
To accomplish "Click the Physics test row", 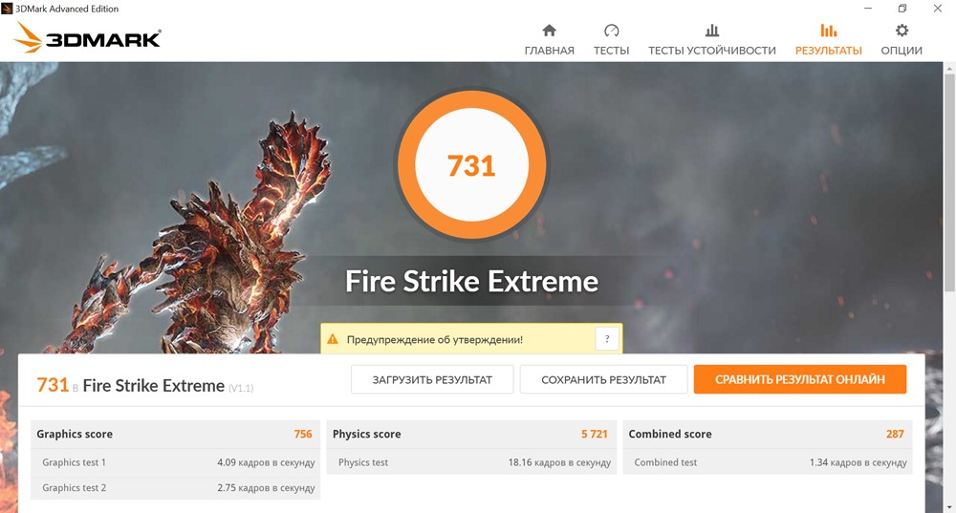I will pyautogui.click(x=471, y=462).
